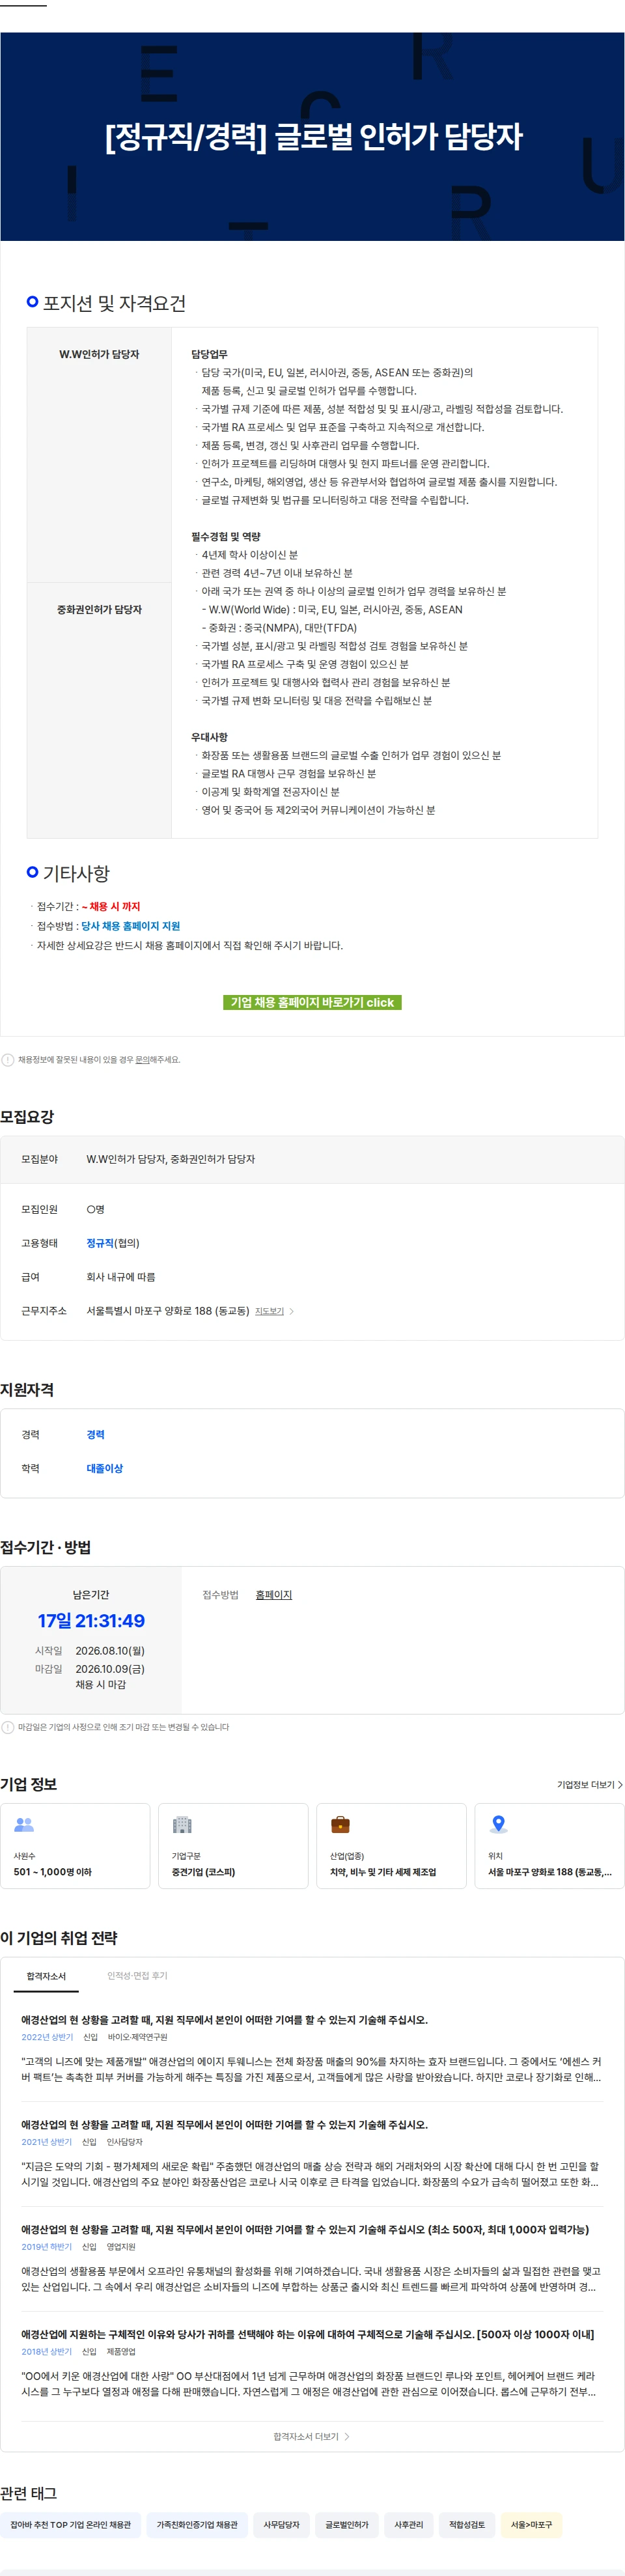Screen dimensions: 625x2576
Task: Click the 글로벌 인허가 담당자 banner image
Action: (312, 137)
